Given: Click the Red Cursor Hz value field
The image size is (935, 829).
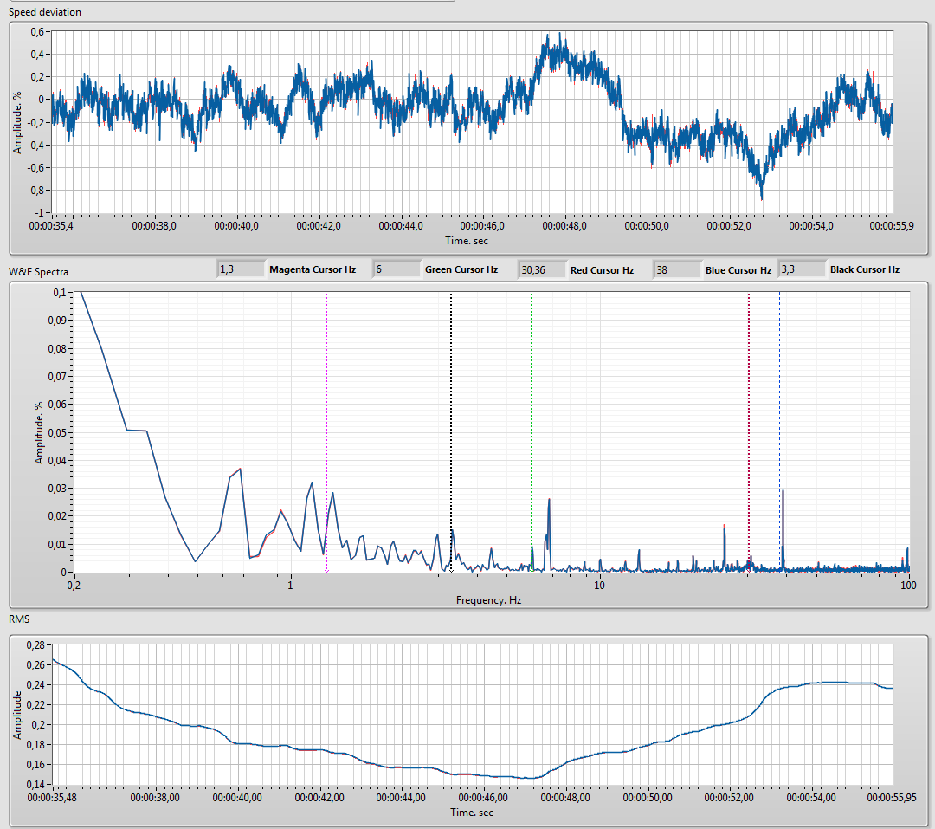Looking at the screenshot, I should pos(542,269).
